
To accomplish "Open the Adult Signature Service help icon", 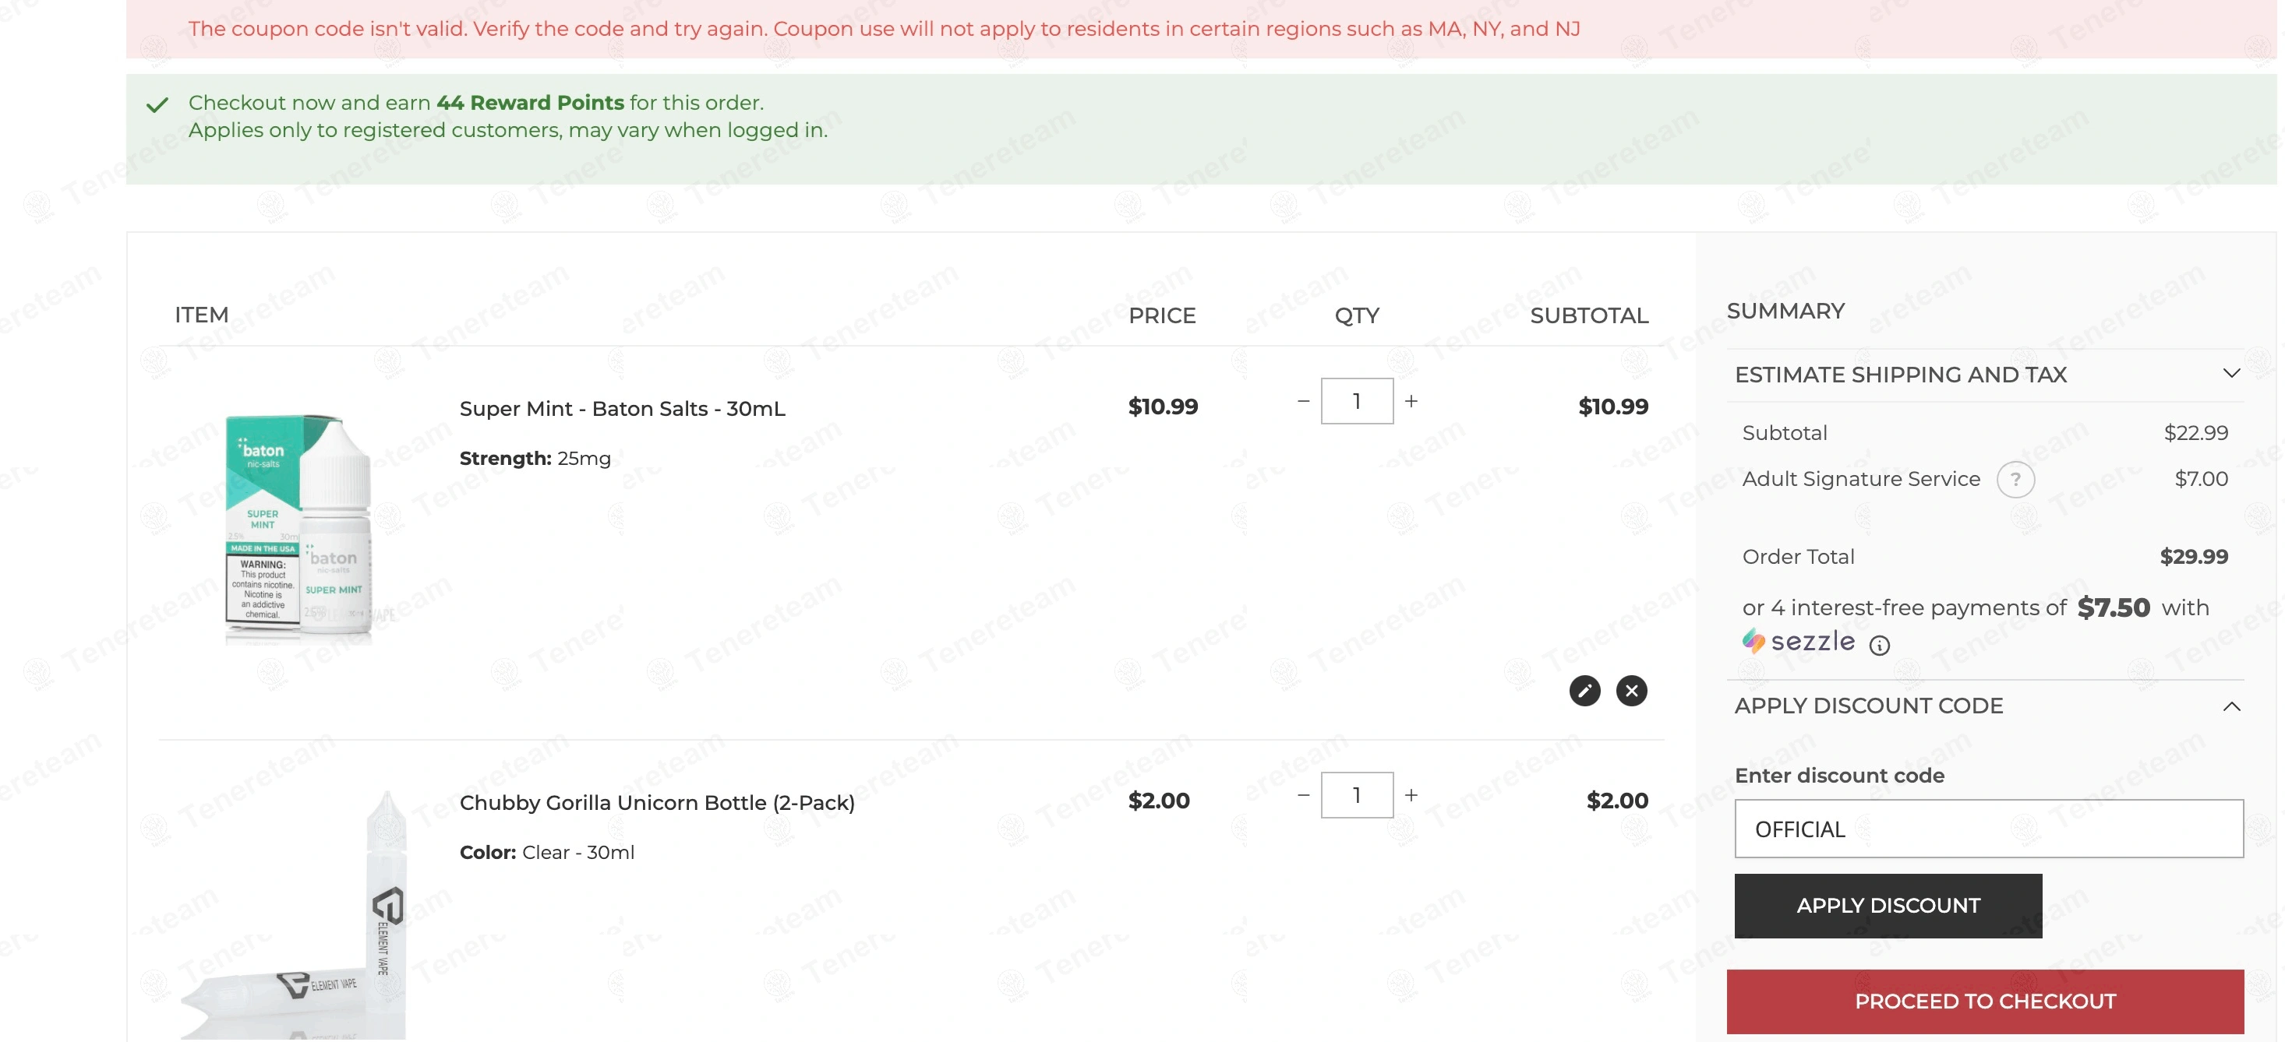I will pyautogui.click(x=2015, y=480).
